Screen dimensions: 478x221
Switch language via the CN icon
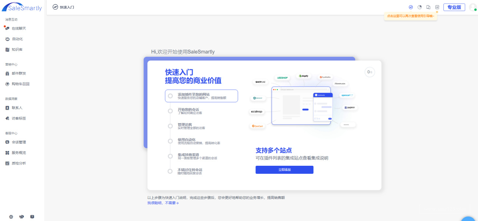pyautogui.click(x=437, y=7)
